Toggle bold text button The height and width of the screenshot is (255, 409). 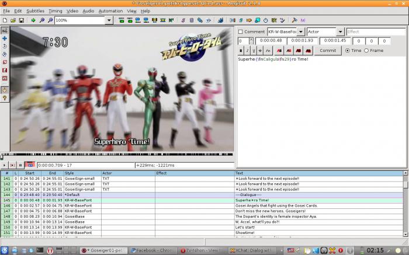tap(241, 51)
